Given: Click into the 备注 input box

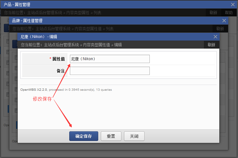Looking at the screenshot, I should point(109,71).
